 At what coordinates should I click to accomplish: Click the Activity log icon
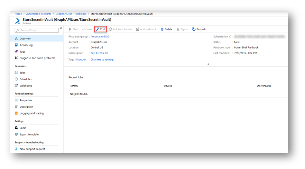point(16,45)
